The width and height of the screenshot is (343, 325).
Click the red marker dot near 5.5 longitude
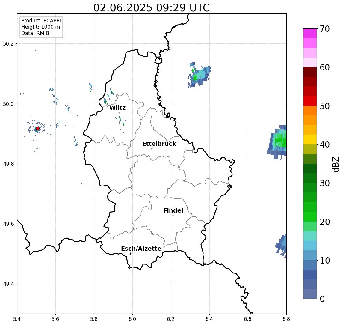coord(38,129)
